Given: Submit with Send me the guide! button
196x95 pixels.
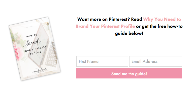Looking at the screenshot, I should click(129, 73).
